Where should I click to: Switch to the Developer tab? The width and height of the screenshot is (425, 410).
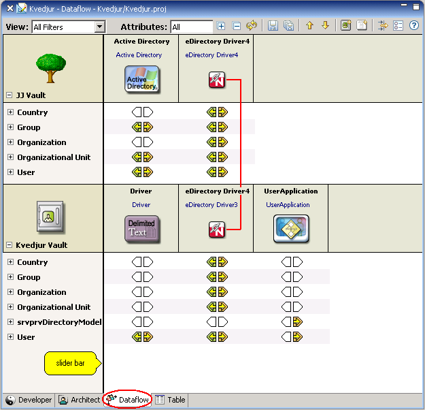(x=29, y=400)
